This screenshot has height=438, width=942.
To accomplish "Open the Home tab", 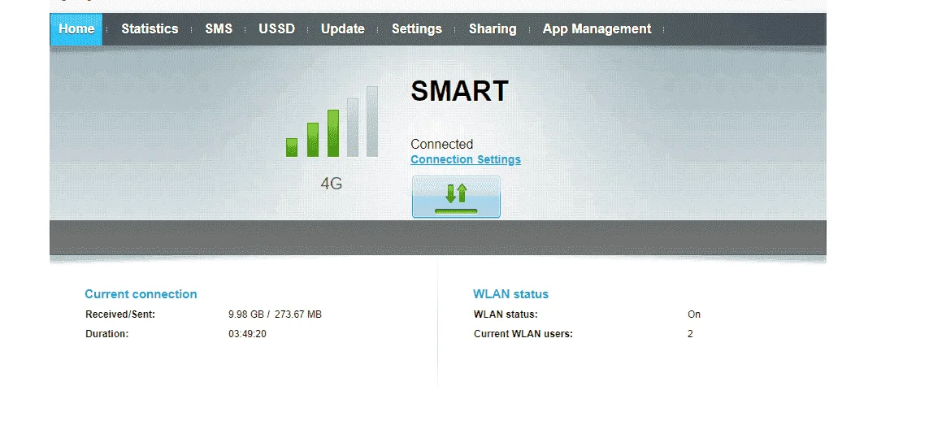I will coord(76,28).
